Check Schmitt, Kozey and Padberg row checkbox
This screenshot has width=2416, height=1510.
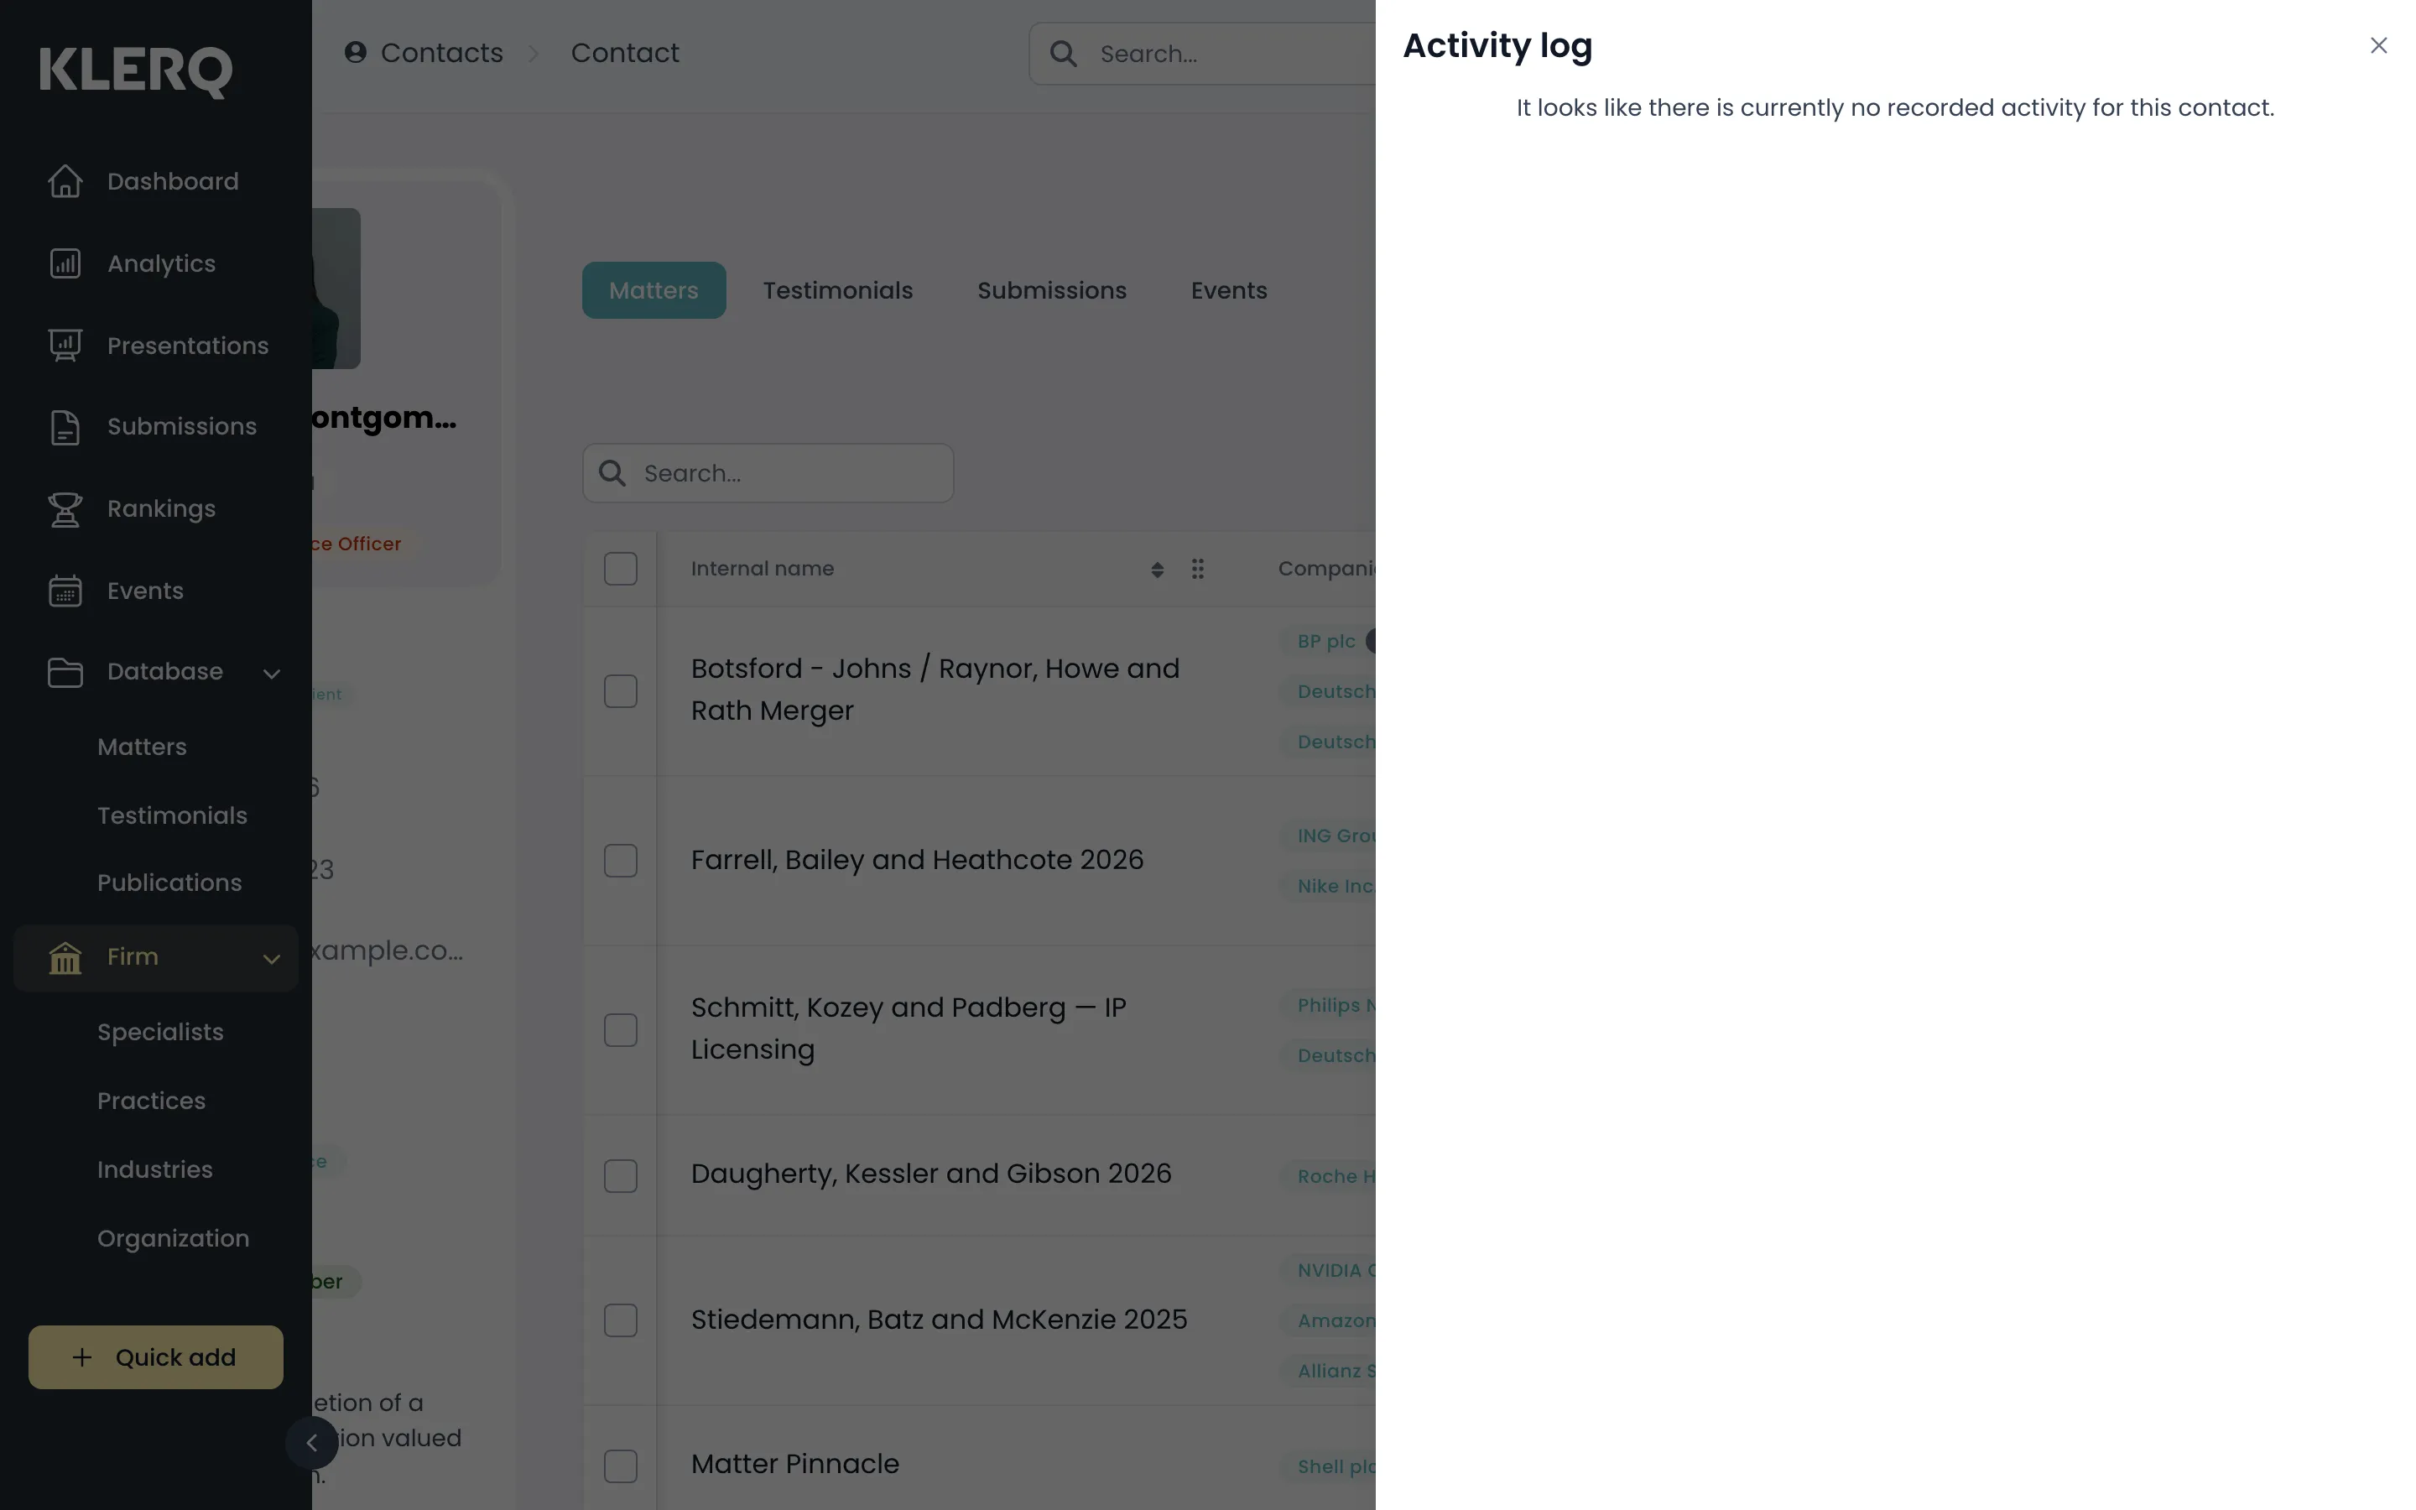point(620,1029)
